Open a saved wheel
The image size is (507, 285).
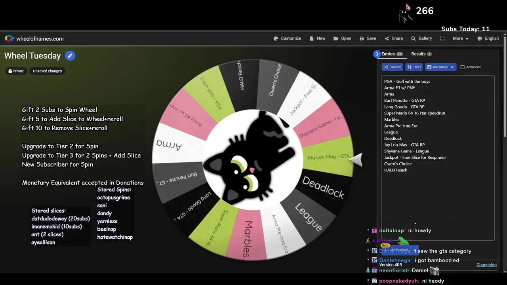click(x=342, y=38)
